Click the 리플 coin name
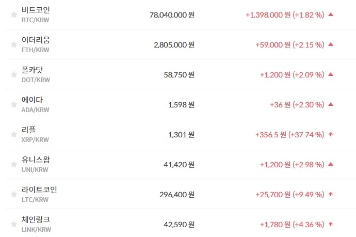Screen dimensions: 356x237 (28, 130)
